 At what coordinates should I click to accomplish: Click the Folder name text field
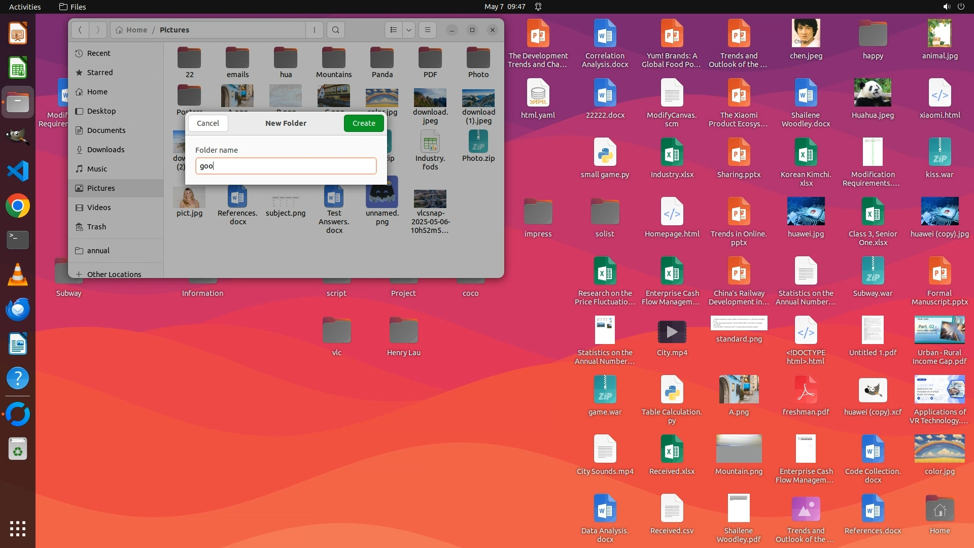point(286,166)
